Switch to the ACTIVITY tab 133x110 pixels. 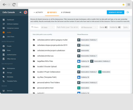point(38,12)
